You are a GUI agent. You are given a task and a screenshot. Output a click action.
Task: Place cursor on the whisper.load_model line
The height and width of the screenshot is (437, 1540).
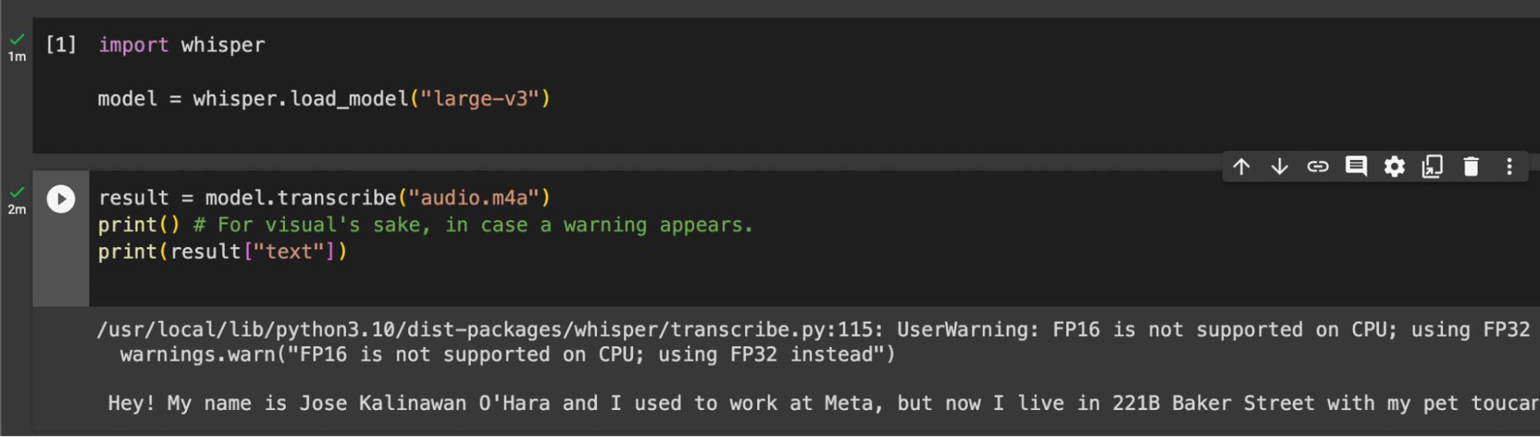click(324, 99)
